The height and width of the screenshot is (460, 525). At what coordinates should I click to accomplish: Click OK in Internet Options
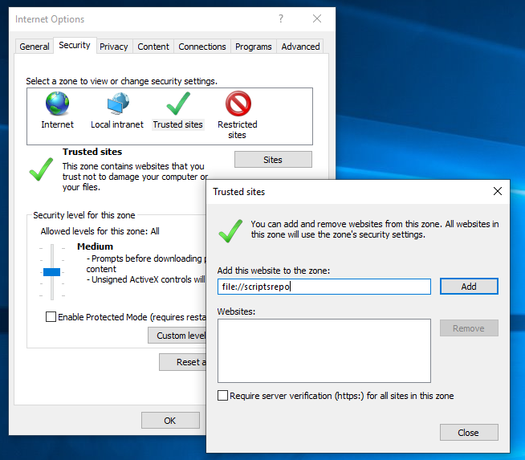(x=170, y=421)
